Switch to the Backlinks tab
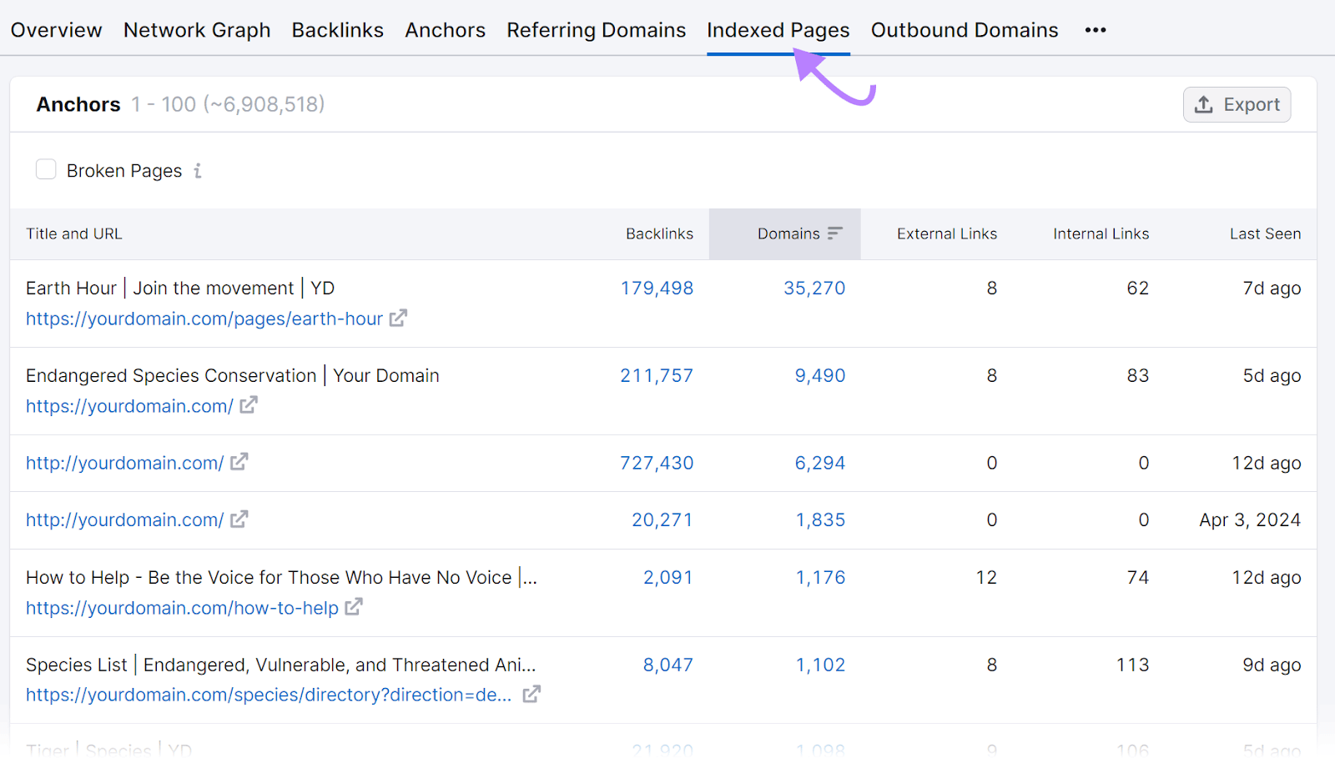Viewport: 1335px width, 763px height. click(337, 30)
